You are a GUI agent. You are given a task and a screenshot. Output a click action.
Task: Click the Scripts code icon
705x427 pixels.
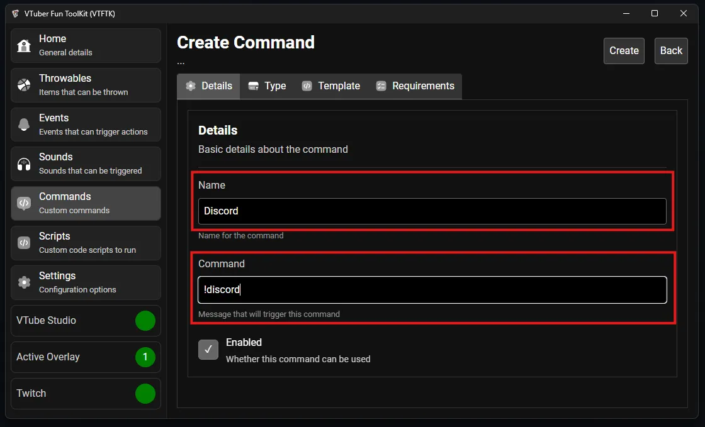[24, 243]
